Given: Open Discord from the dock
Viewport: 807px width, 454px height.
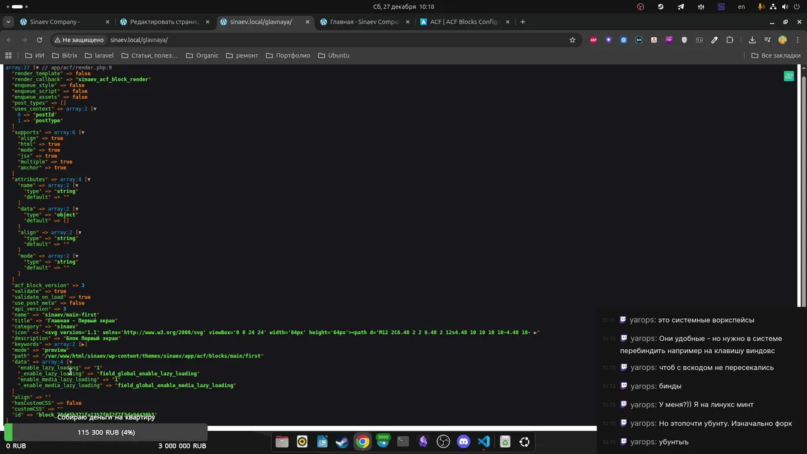Looking at the screenshot, I should point(463,442).
